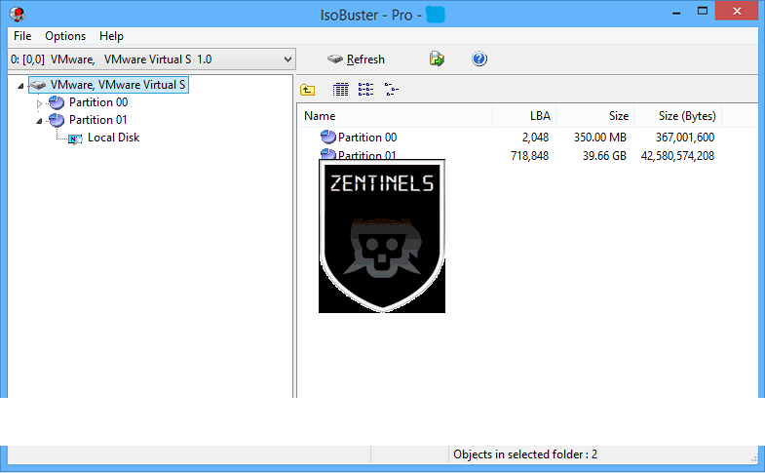
Task: Close the IsoBuster window
Action: [737, 11]
